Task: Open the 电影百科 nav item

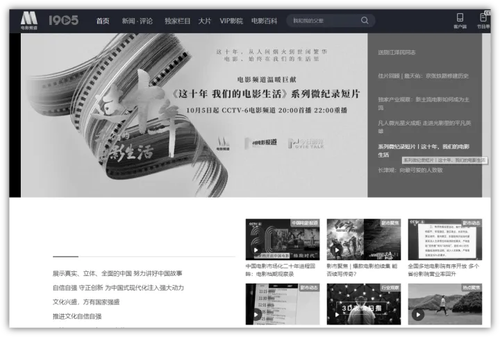Action: click(x=264, y=21)
